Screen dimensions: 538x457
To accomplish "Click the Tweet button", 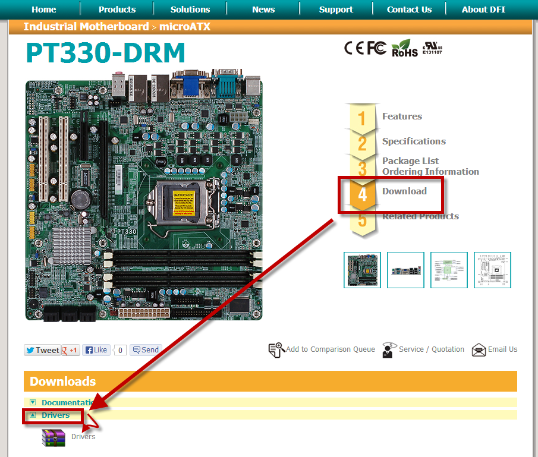I will [x=43, y=350].
